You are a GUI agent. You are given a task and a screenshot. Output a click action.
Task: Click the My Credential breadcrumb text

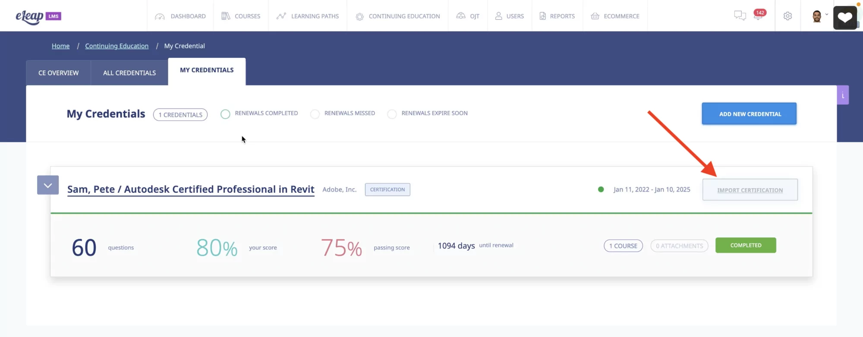(184, 46)
